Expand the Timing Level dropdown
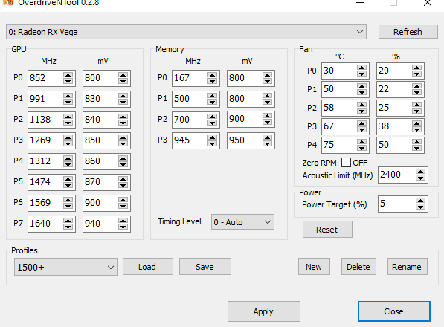This screenshot has height=327, width=444. 242,222
